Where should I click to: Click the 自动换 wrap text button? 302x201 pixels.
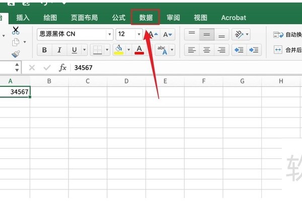(287, 35)
